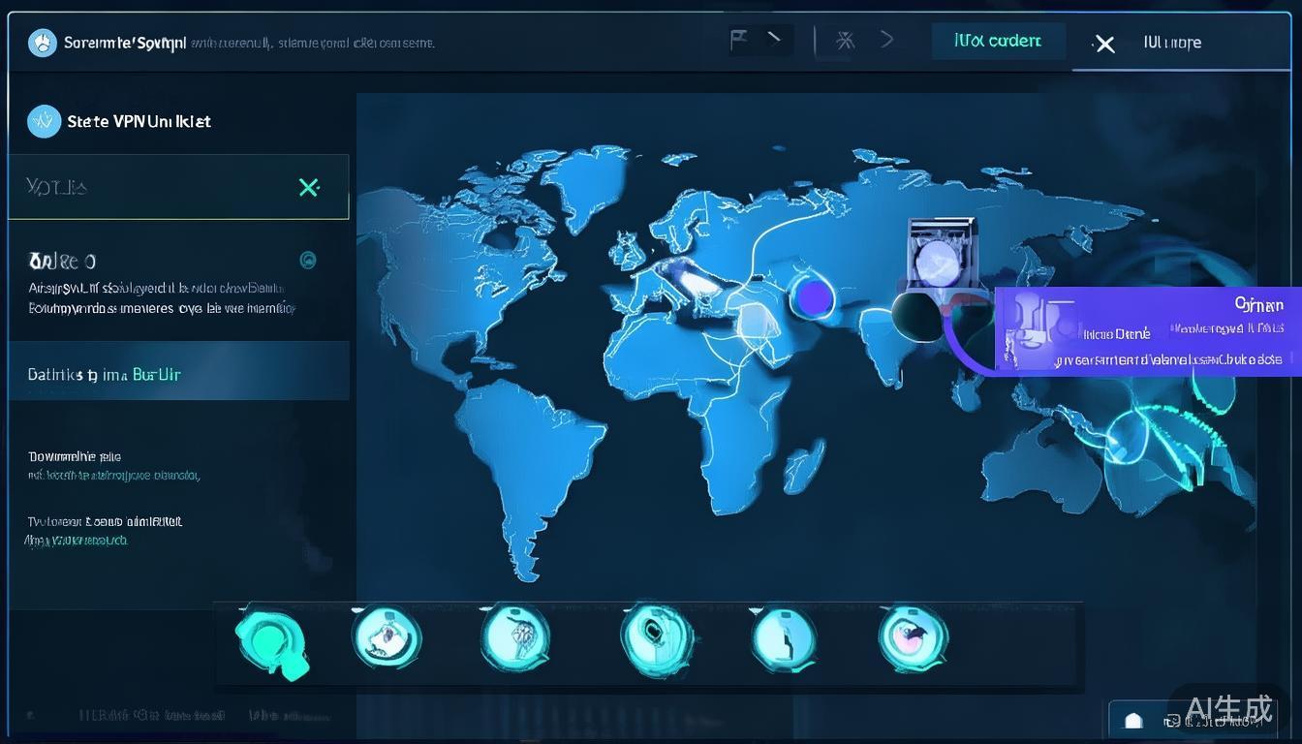Click the pulse icon beside the VPN title
This screenshot has height=744, width=1302.
click(x=44, y=121)
